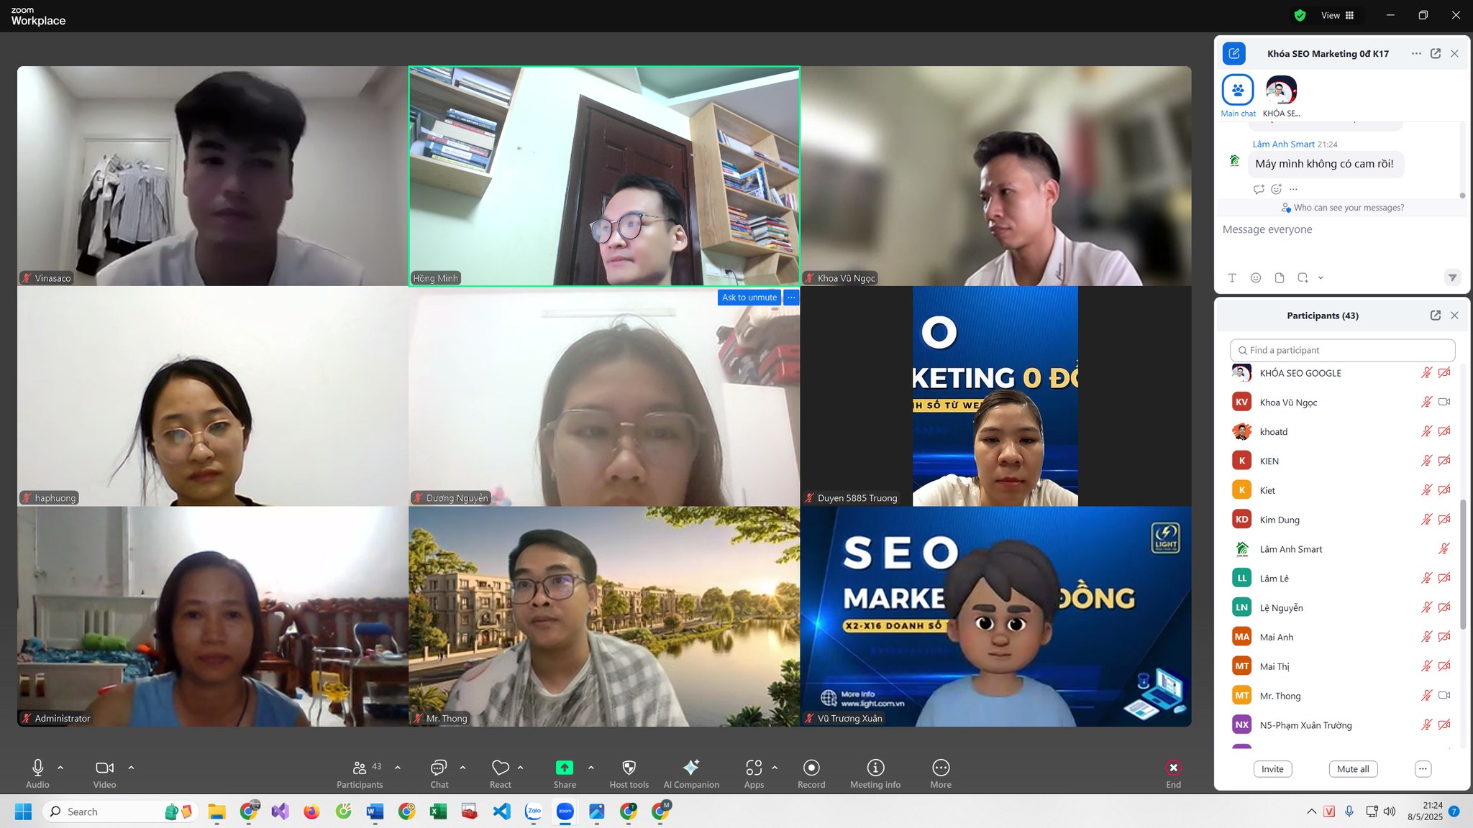The height and width of the screenshot is (828, 1473).
Task: Open three-dot menu on Dương Nguyễn's video
Action: point(791,298)
